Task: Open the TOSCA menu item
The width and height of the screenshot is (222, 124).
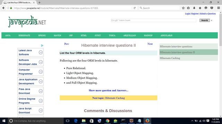Action: coord(112,35)
